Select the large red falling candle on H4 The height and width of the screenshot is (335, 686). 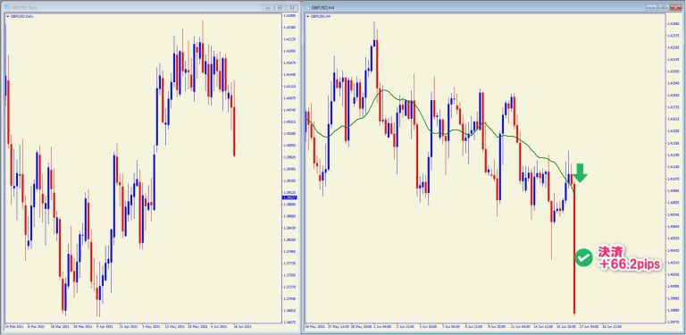(574, 248)
